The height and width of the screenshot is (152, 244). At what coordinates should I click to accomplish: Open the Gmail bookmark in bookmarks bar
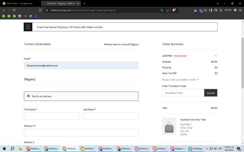tap(25, 16)
